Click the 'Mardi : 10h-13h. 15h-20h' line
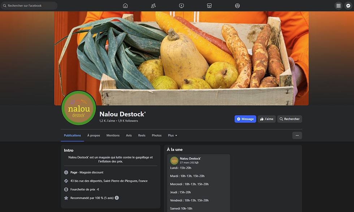The width and height of the screenshot is (354, 212). (187, 176)
